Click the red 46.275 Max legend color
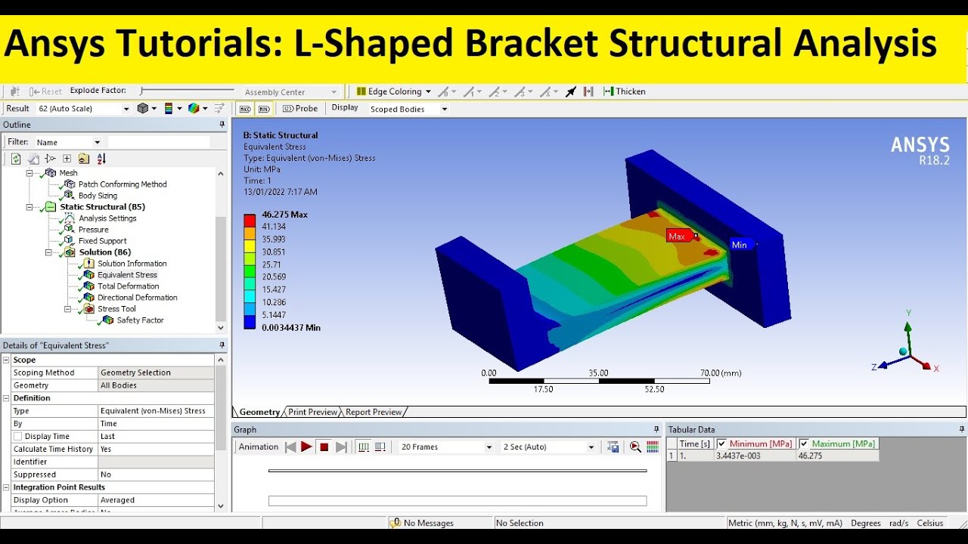This screenshot has width=968, height=544. pyautogui.click(x=250, y=221)
